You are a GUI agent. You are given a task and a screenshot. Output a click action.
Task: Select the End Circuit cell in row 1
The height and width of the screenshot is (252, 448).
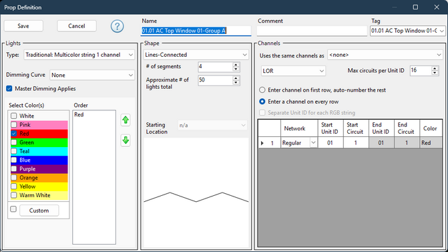coord(407,143)
